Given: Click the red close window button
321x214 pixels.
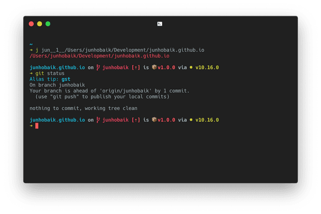Looking at the screenshot, I should pos(32,24).
